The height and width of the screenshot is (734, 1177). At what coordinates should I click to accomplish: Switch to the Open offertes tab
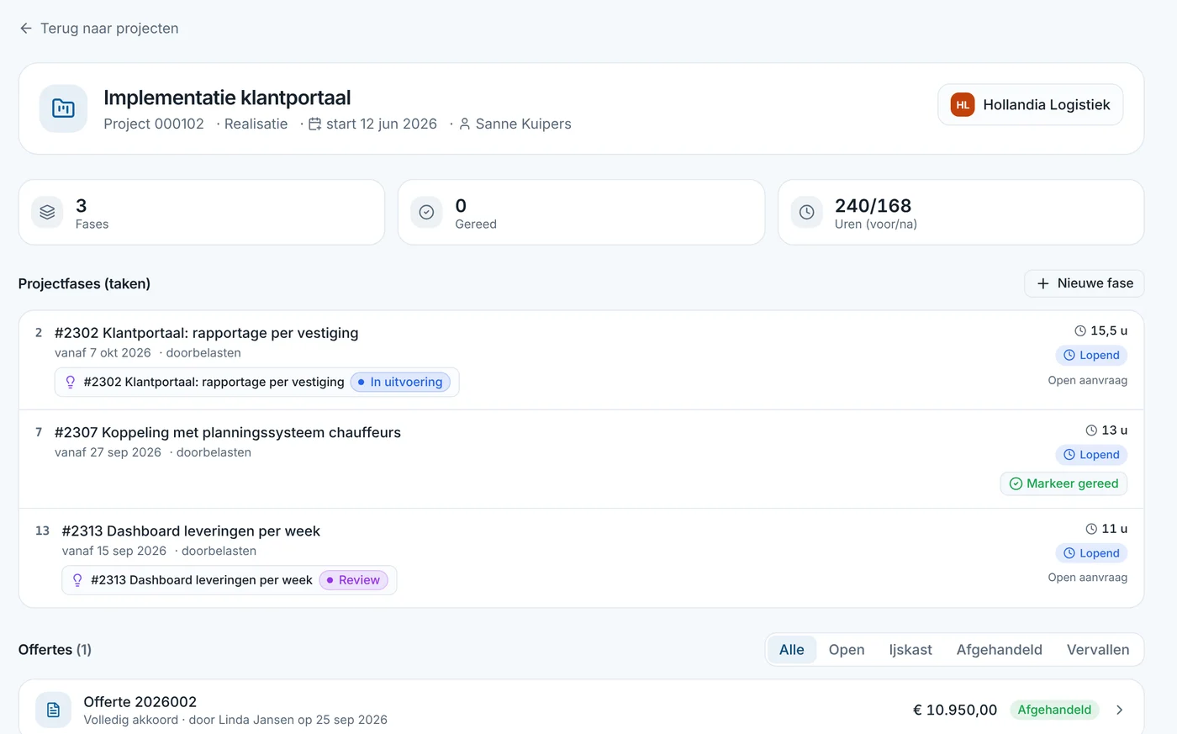click(847, 650)
